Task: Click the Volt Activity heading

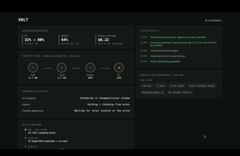Action: click(x=150, y=31)
